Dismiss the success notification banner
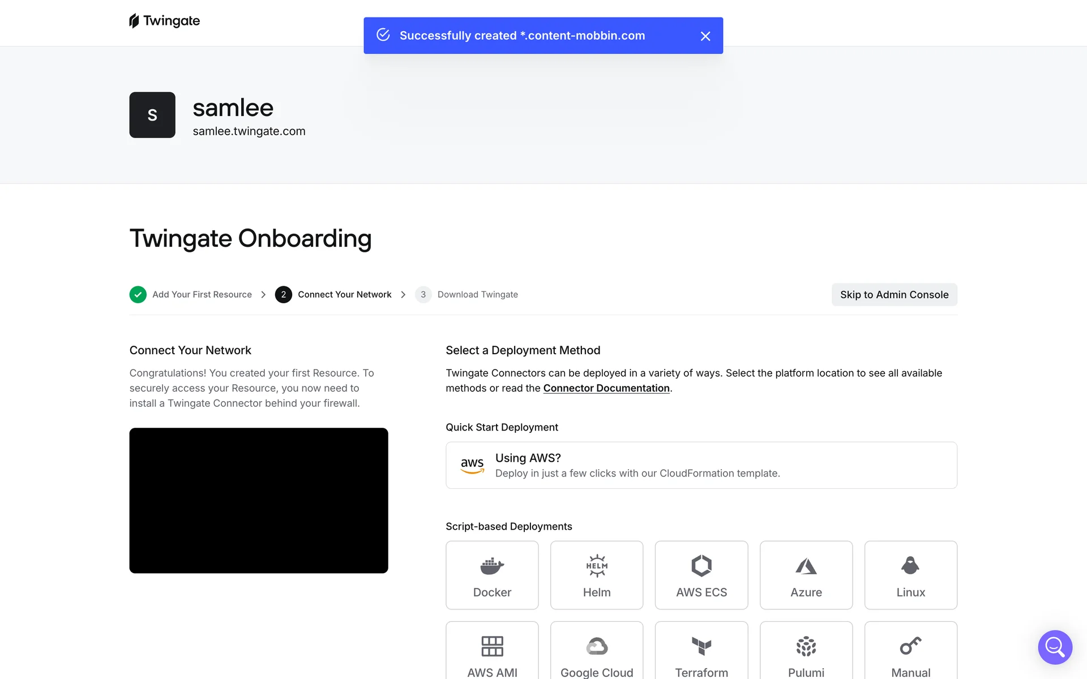Screen dimensions: 1087x679 pyautogui.click(x=705, y=36)
